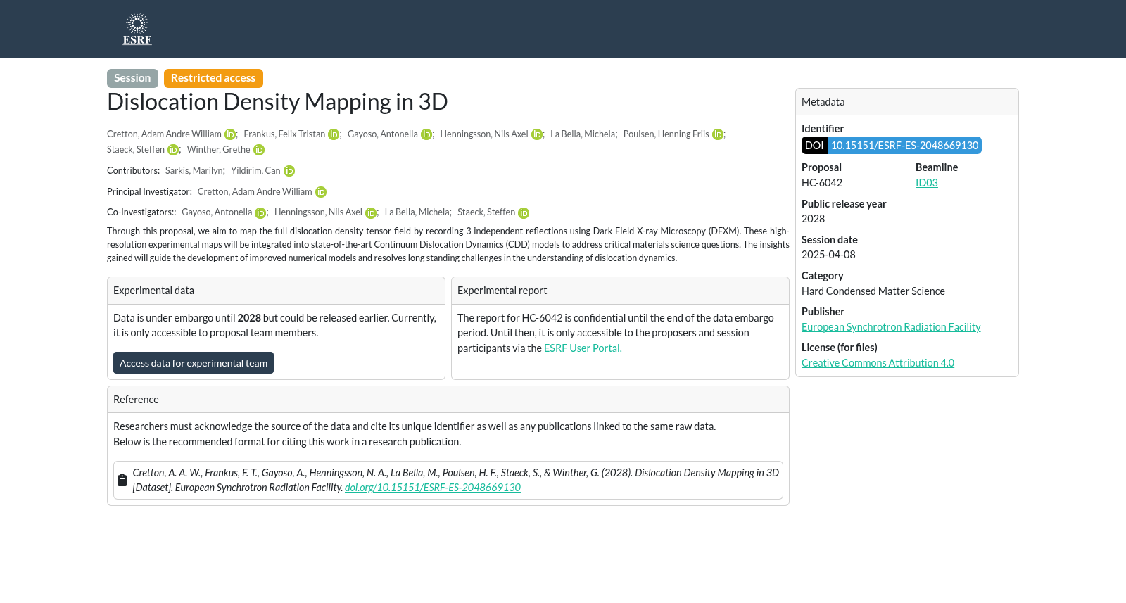
Task: Click the Restricted access badge
Action: [213, 78]
